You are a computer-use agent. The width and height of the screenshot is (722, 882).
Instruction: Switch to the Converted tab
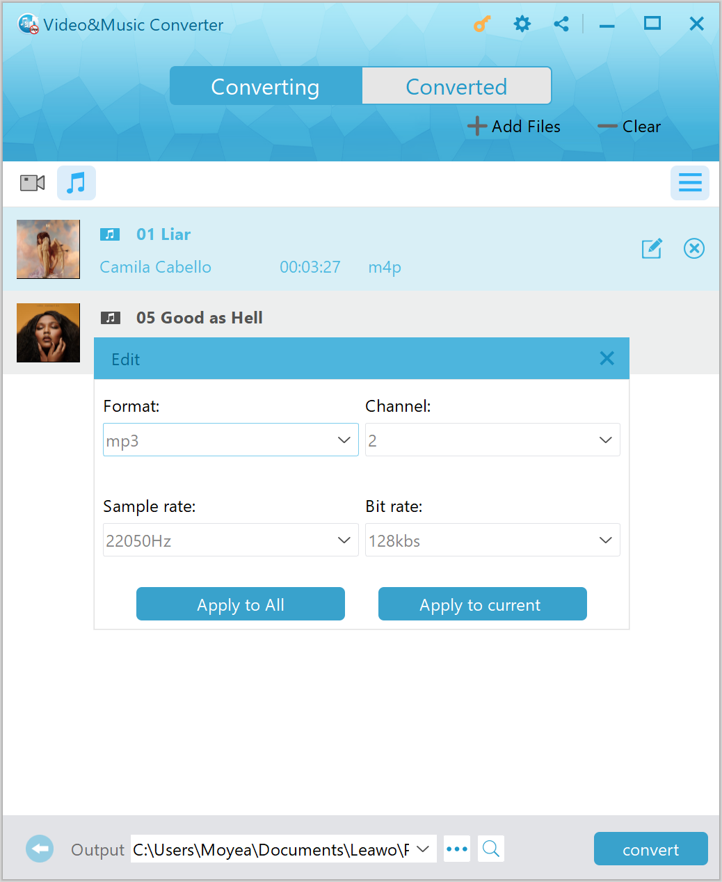click(x=456, y=86)
